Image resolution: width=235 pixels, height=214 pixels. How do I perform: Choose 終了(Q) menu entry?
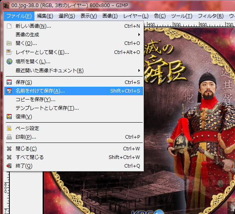pyautogui.click(x=74, y=166)
